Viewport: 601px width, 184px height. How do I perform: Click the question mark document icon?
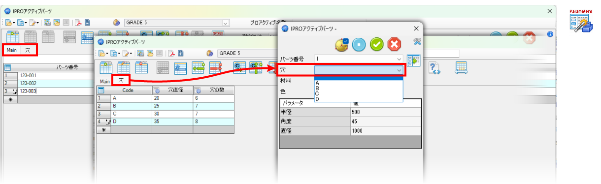434,68
